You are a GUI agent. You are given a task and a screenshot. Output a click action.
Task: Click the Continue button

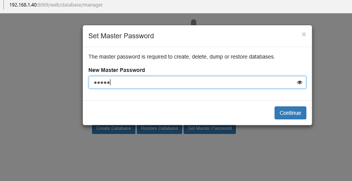point(290,113)
